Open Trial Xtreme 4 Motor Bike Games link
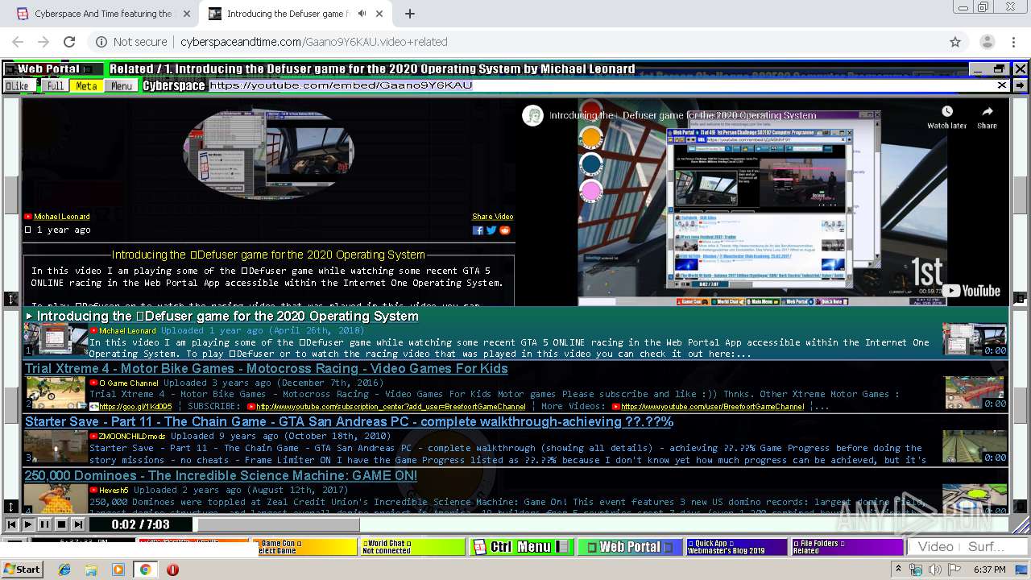Viewport: 1031px width, 580px height. point(267,369)
